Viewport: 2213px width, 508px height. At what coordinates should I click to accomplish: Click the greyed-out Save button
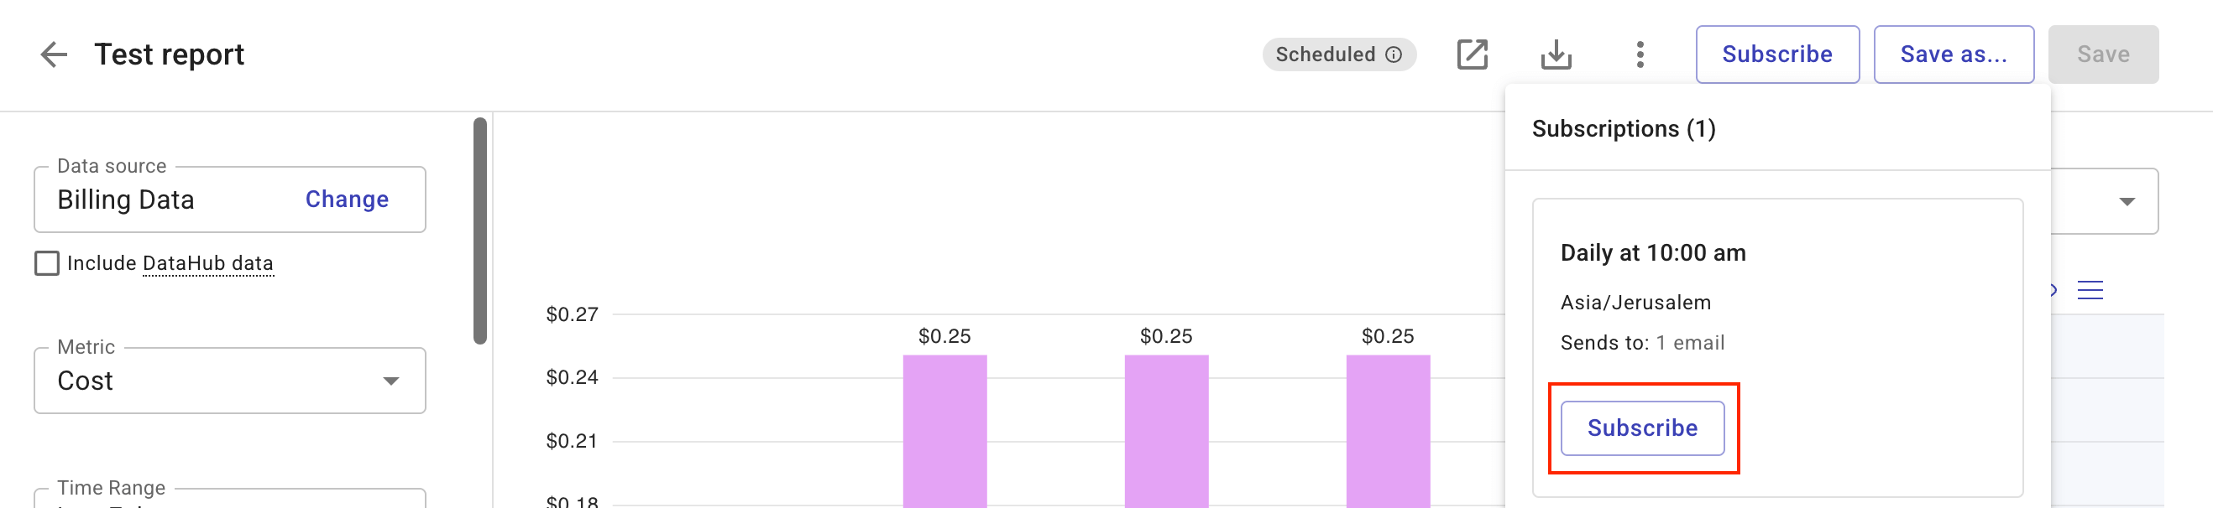coord(2102,55)
